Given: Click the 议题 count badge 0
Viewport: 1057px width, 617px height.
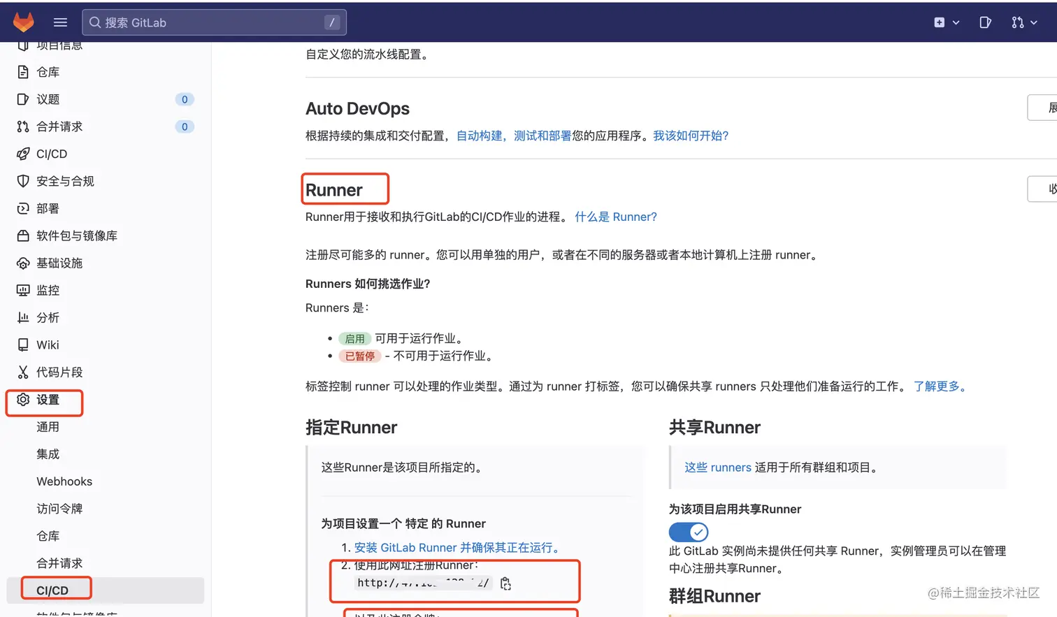Looking at the screenshot, I should point(185,99).
